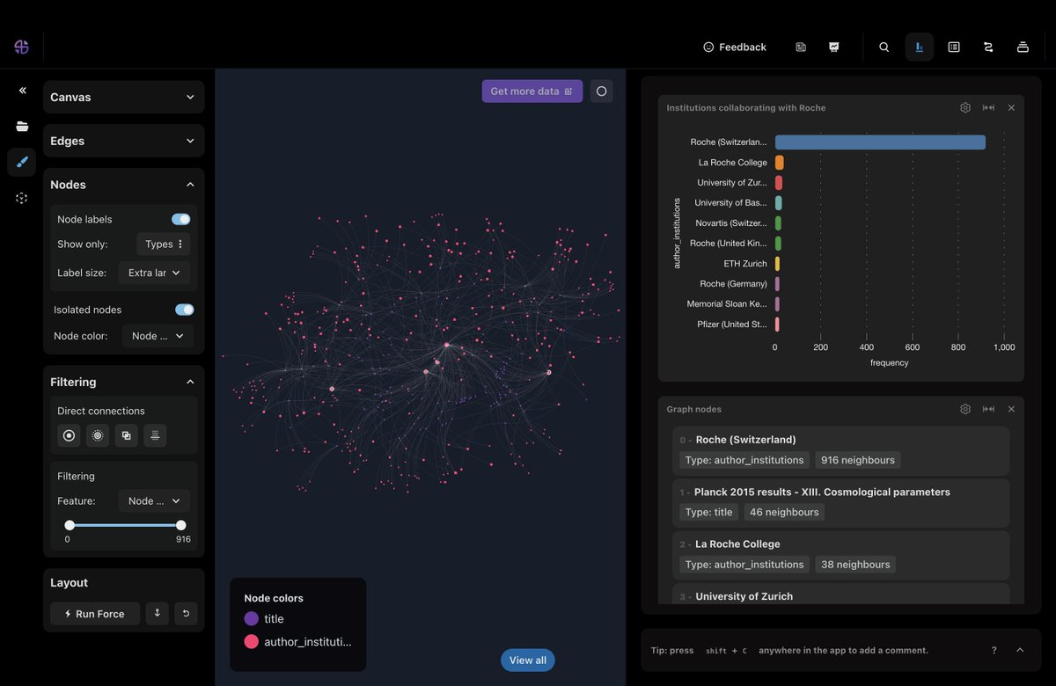
Task: Click the Roche (Germany) chart label
Action: point(733,284)
